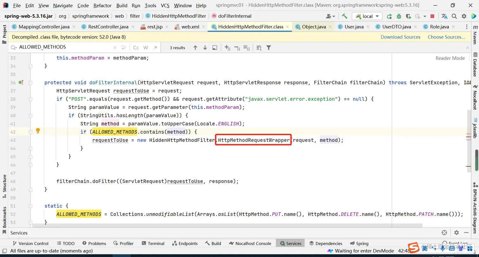Toggle multiline search mode icon
The width and height of the screenshot is (479, 257).
click(259, 47)
